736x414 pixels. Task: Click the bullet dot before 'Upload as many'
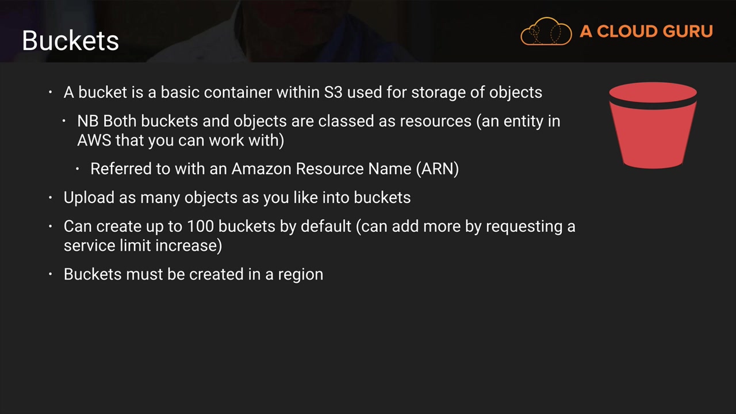coord(51,197)
